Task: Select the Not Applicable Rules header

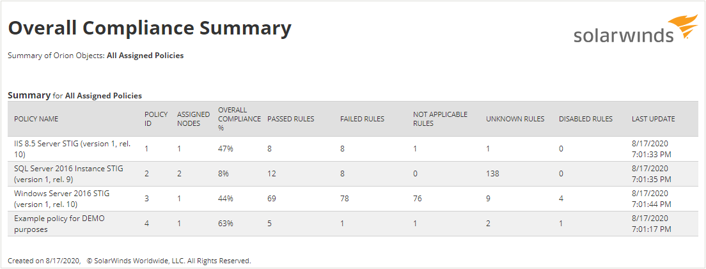Action: tap(440, 119)
